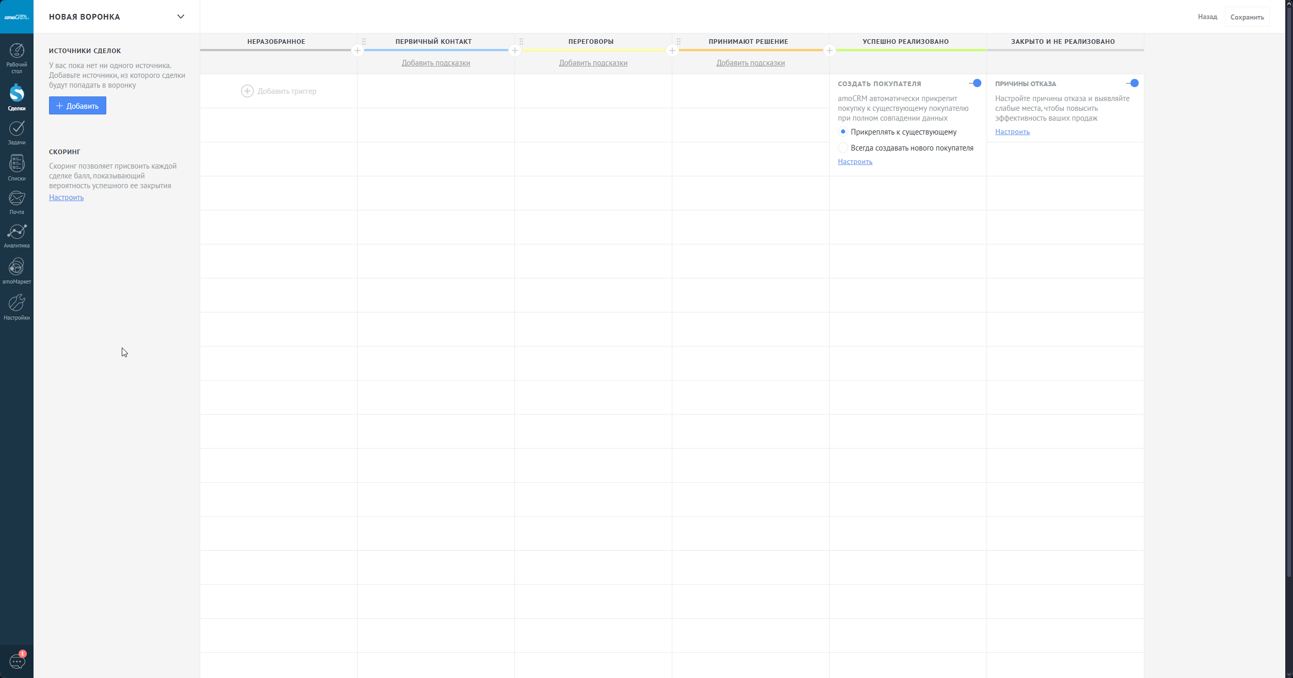Open the Сделки section icon
1293x678 pixels.
(x=17, y=94)
